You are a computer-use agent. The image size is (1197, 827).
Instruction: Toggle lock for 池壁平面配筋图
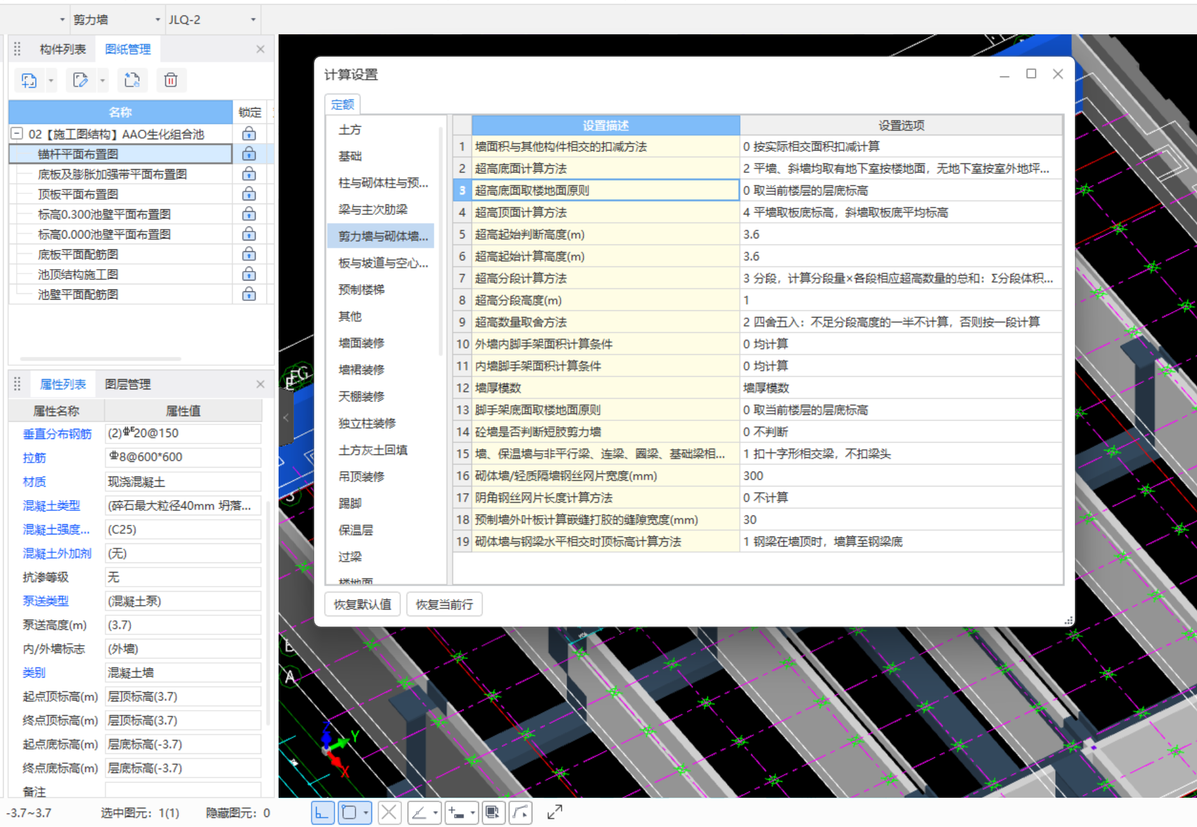click(249, 294)
